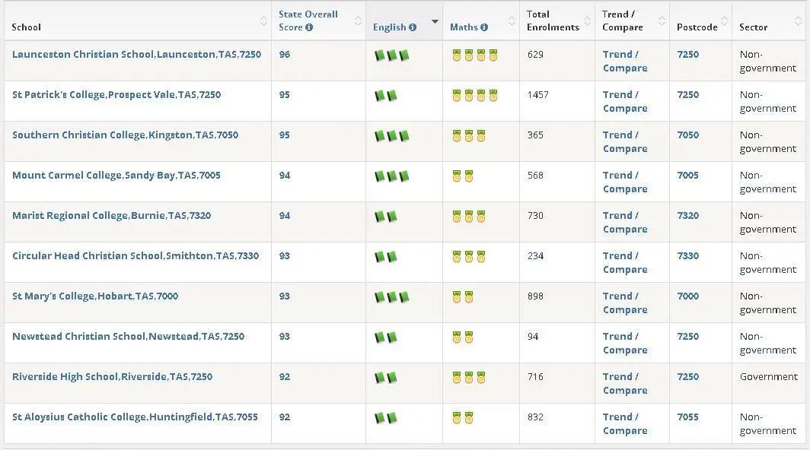Click Riverside High School Maths medal icons
This screenshot has height=450, width=810.
[468, 377]
